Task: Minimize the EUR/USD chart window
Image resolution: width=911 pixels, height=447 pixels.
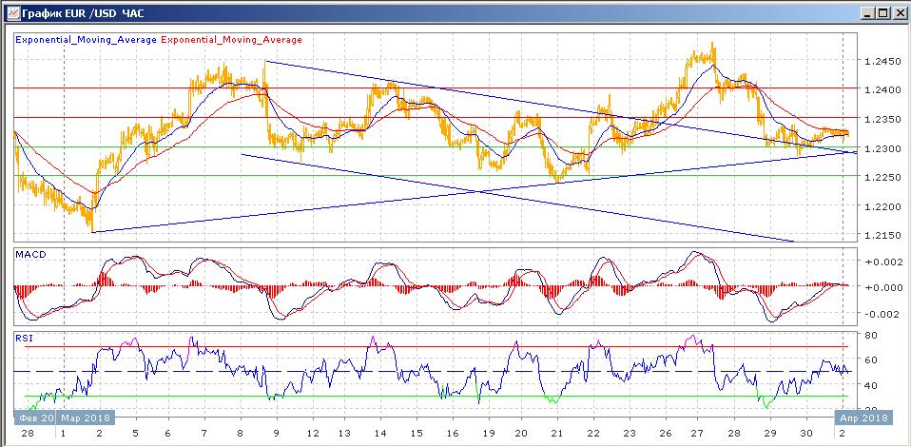Action: [868, 12]
